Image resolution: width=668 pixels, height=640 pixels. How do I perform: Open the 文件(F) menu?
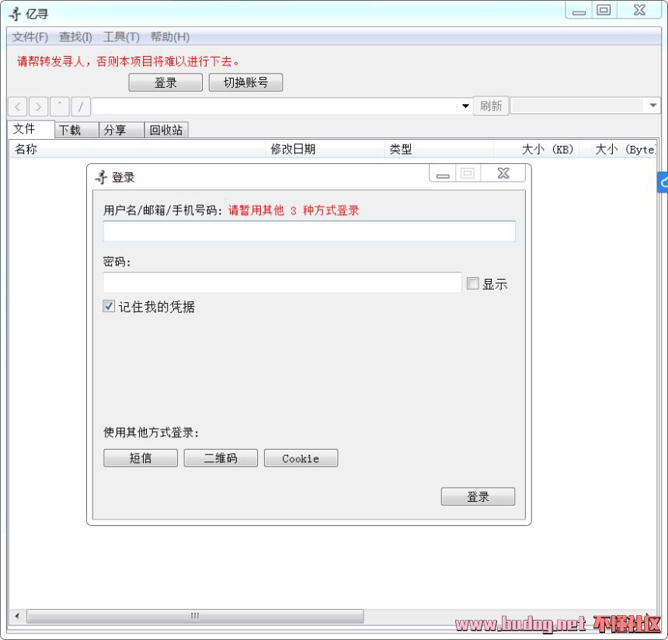coord(30,37)
